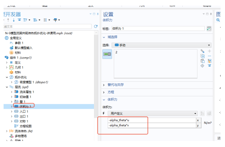
Task: Collapse the 层流 (spf) tree node
Action: (x=7, y=87)
